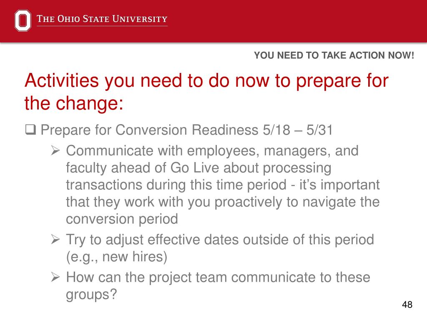Screen dimensions: 427x320
Task: Click the underline beneath the university name
Action: (102, 26)
